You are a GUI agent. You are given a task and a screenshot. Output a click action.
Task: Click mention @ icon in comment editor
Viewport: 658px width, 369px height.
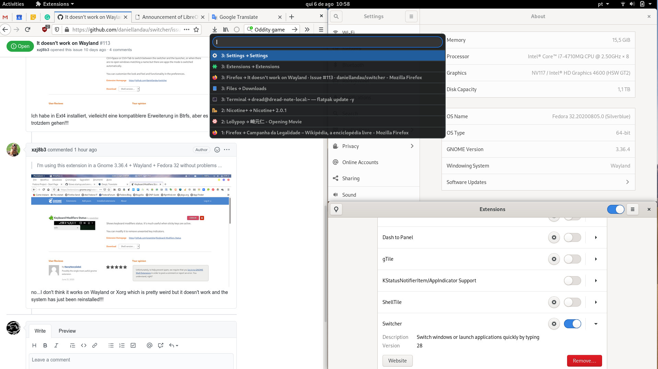tap(150, 345)
